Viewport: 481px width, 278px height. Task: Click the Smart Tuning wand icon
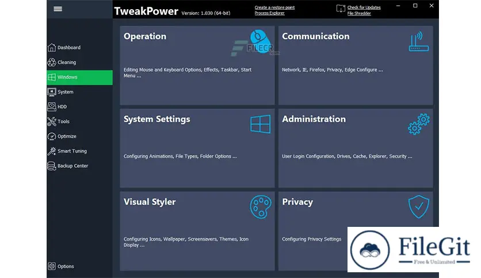coord(52,151)
